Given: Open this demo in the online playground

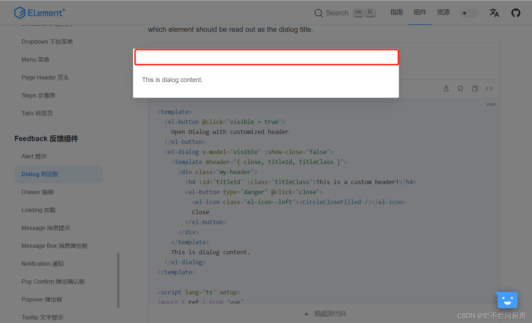Looking at the screenshot, I should pyautogui.click(x=446, y=88).
